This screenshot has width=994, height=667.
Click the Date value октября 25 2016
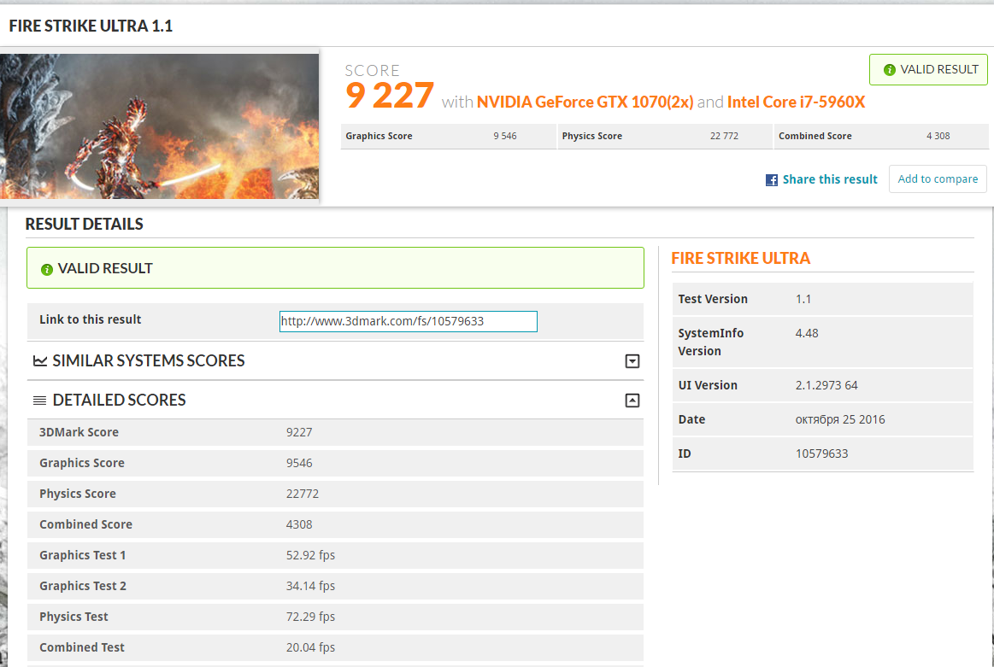[x=840, y=420]
